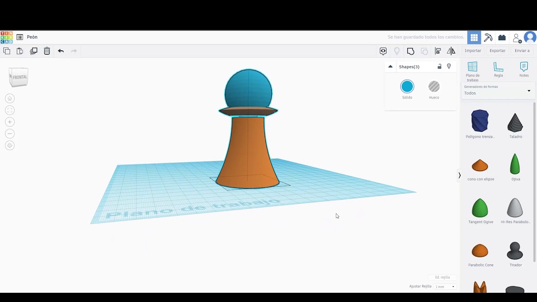Open the Blocks pickaxe mode
This screenshot has width=537, height=302.
[x=488, y=37]
